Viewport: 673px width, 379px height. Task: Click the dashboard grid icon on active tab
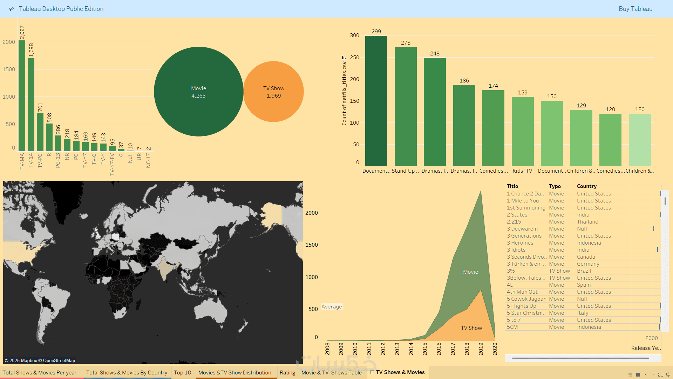372,372
